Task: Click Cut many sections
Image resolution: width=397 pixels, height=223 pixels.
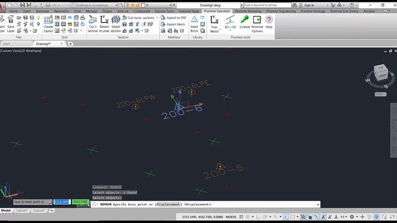Action: point(138,18)
